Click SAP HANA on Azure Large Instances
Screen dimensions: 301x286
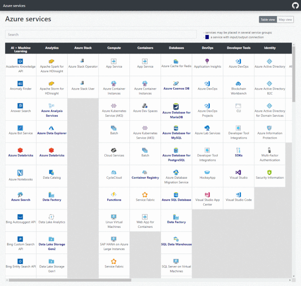pyautogui.click(x=114, y=246)
